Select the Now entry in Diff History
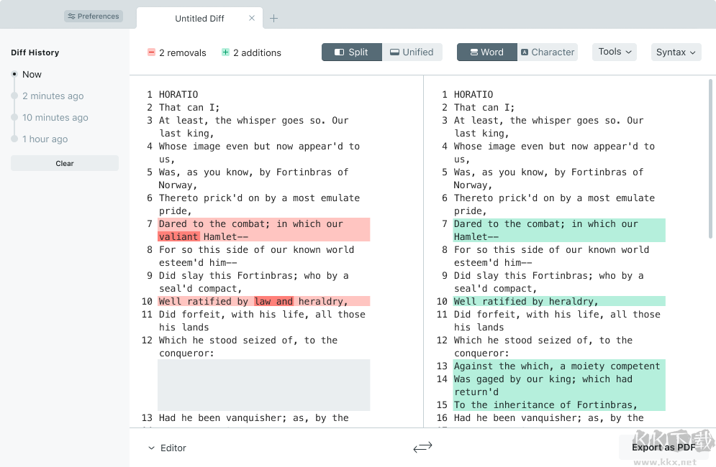Image resolution: width=716 pixels, height=467 pixels. coord(32,74)
